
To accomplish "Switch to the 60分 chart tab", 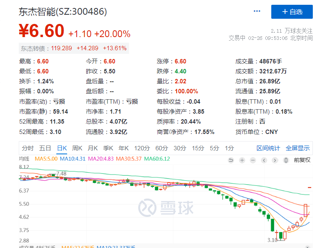I will click(x=162, y=148).
